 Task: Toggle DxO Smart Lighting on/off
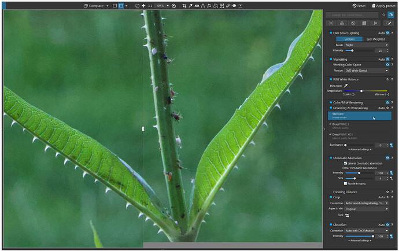[331, 33]
